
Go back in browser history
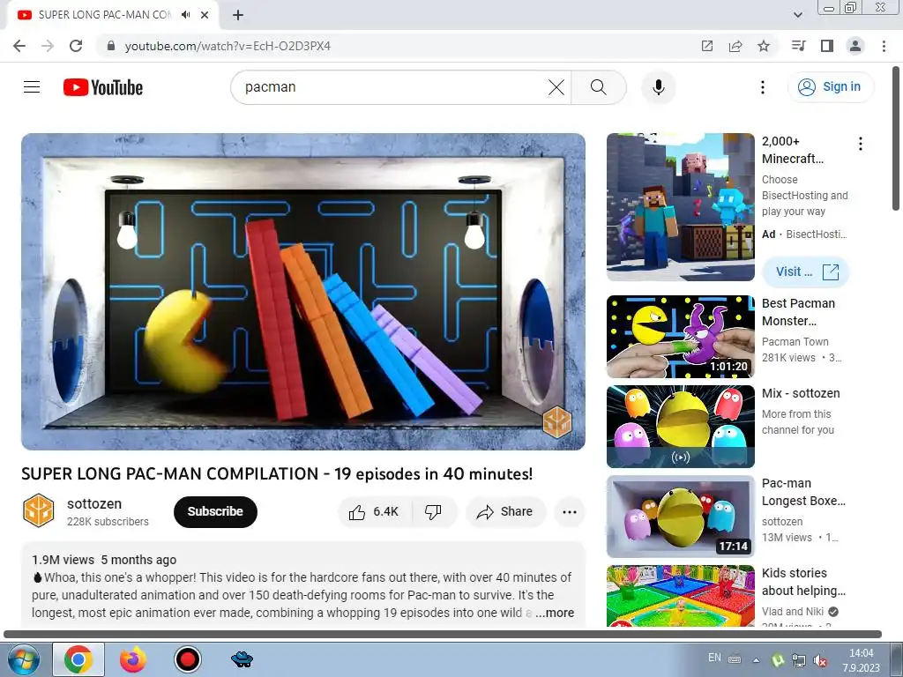19,46
